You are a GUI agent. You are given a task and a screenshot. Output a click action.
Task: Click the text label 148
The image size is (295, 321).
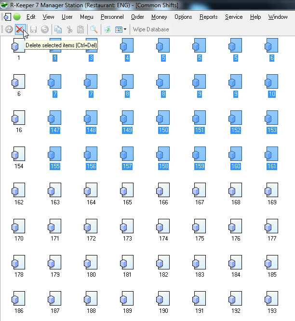click(91, 130)
